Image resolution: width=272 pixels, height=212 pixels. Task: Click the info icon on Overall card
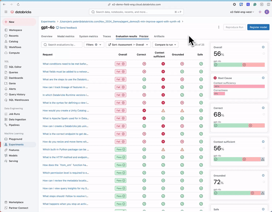[x=263, y=47]
